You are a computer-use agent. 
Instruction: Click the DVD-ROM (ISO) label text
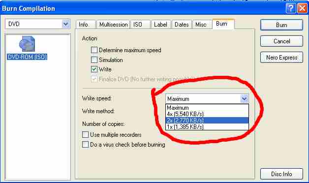click(27, 57)
